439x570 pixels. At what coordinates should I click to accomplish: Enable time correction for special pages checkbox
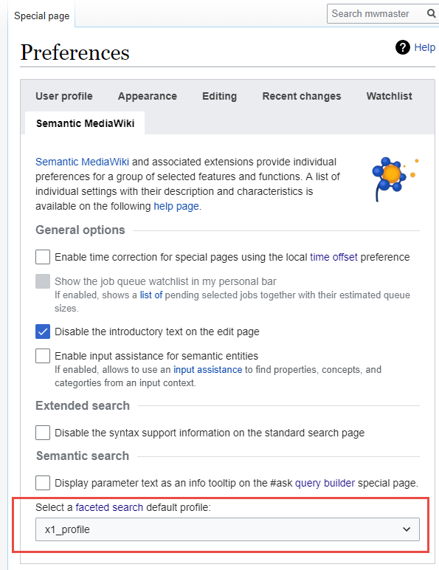coord(43,257)
